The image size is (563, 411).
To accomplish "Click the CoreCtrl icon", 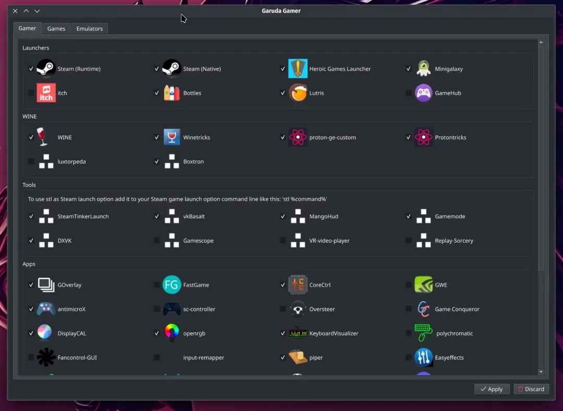I will tap(298, 285).
